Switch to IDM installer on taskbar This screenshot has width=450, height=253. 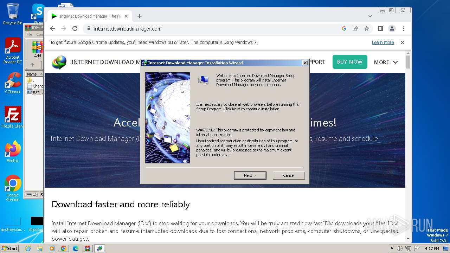coord(99,248)
